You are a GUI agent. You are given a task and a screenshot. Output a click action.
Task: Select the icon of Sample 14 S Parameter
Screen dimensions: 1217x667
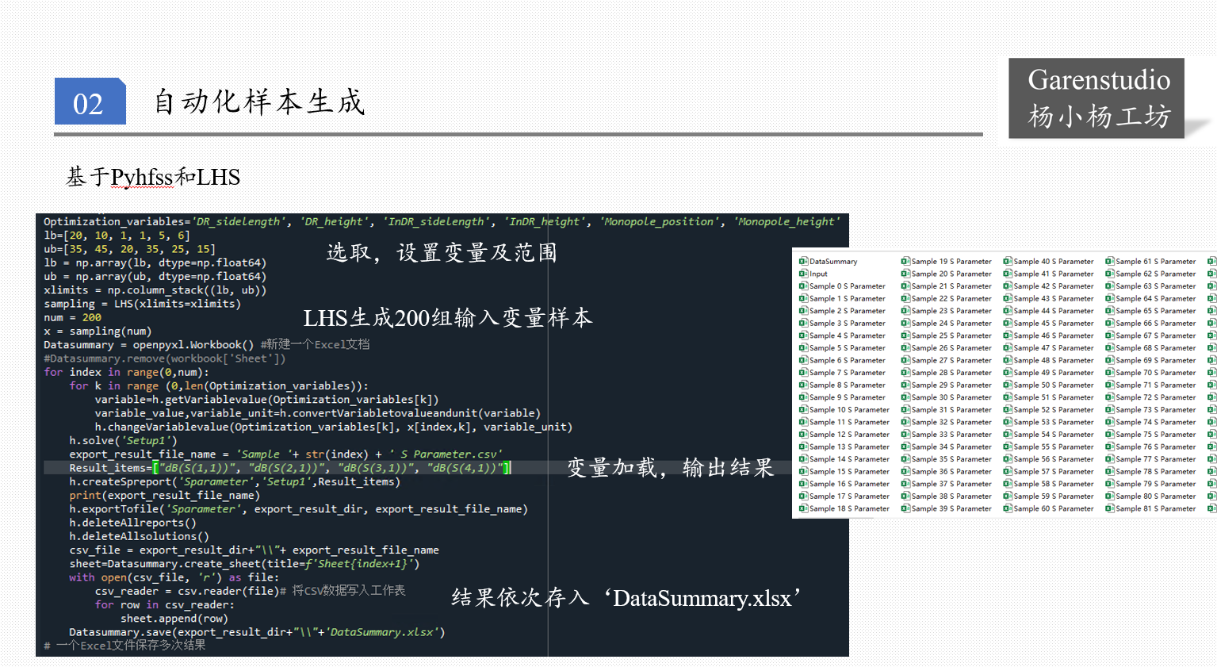pyautogui.click(x=803, y=459)
